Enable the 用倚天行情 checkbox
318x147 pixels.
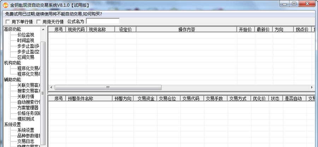(x=39, y=22)
